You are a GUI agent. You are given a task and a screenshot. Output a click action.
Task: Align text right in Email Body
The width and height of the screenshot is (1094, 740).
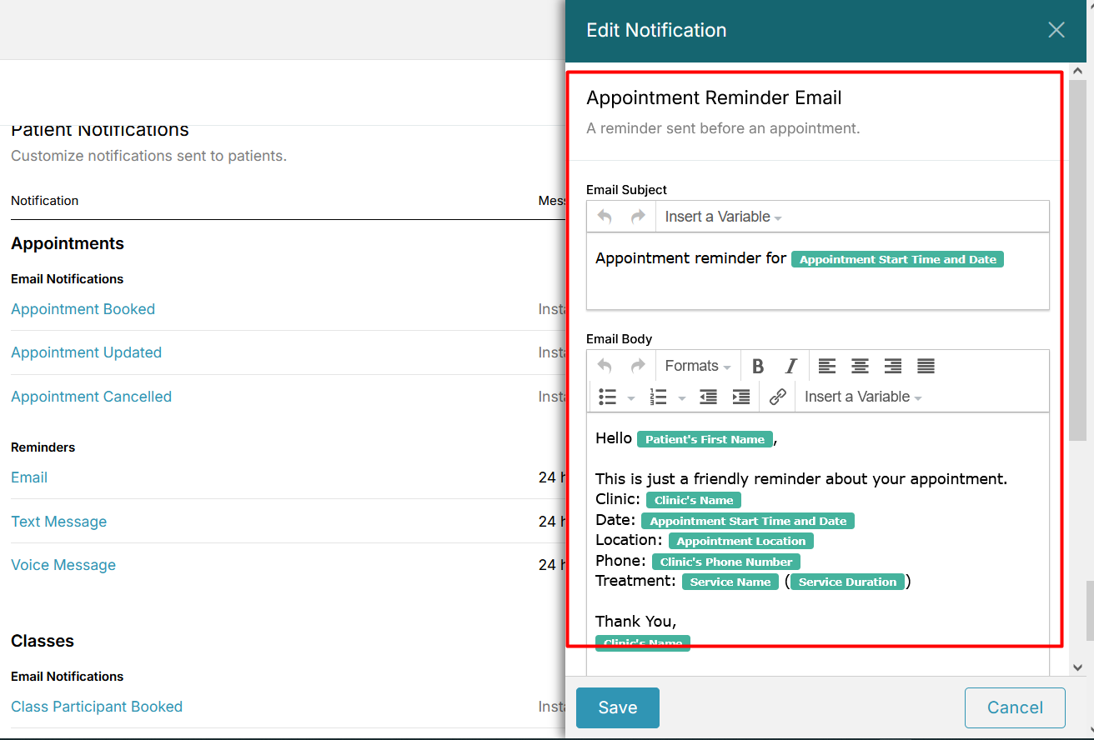(892, 366)
